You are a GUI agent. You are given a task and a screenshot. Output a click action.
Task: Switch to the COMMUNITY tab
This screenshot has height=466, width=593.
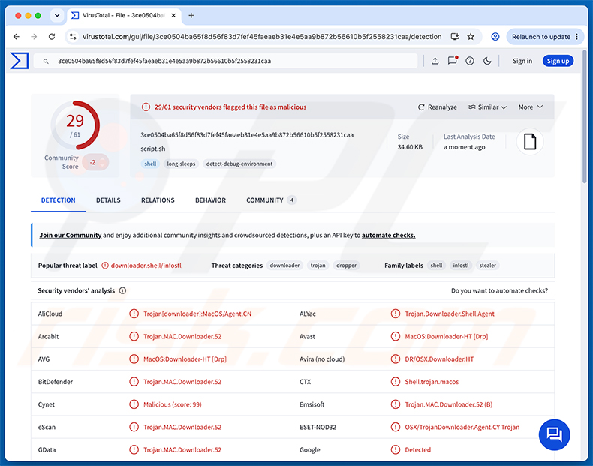click(x=271, y=200)
